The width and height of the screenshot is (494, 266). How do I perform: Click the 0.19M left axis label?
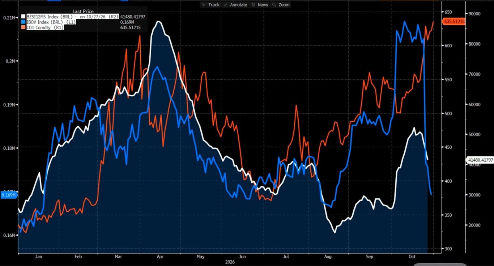coord(9,105)
